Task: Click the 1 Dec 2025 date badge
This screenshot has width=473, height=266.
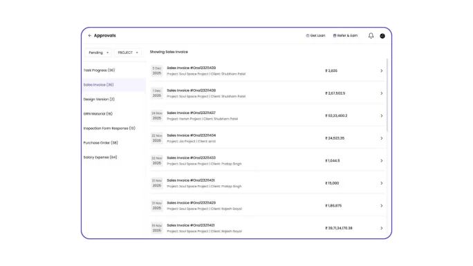Action: (x=157, y=93)
